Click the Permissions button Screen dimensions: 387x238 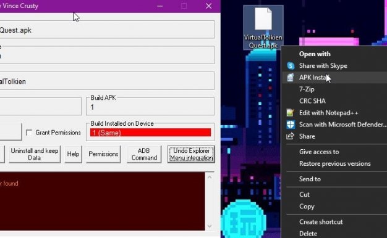click(103, 154)
